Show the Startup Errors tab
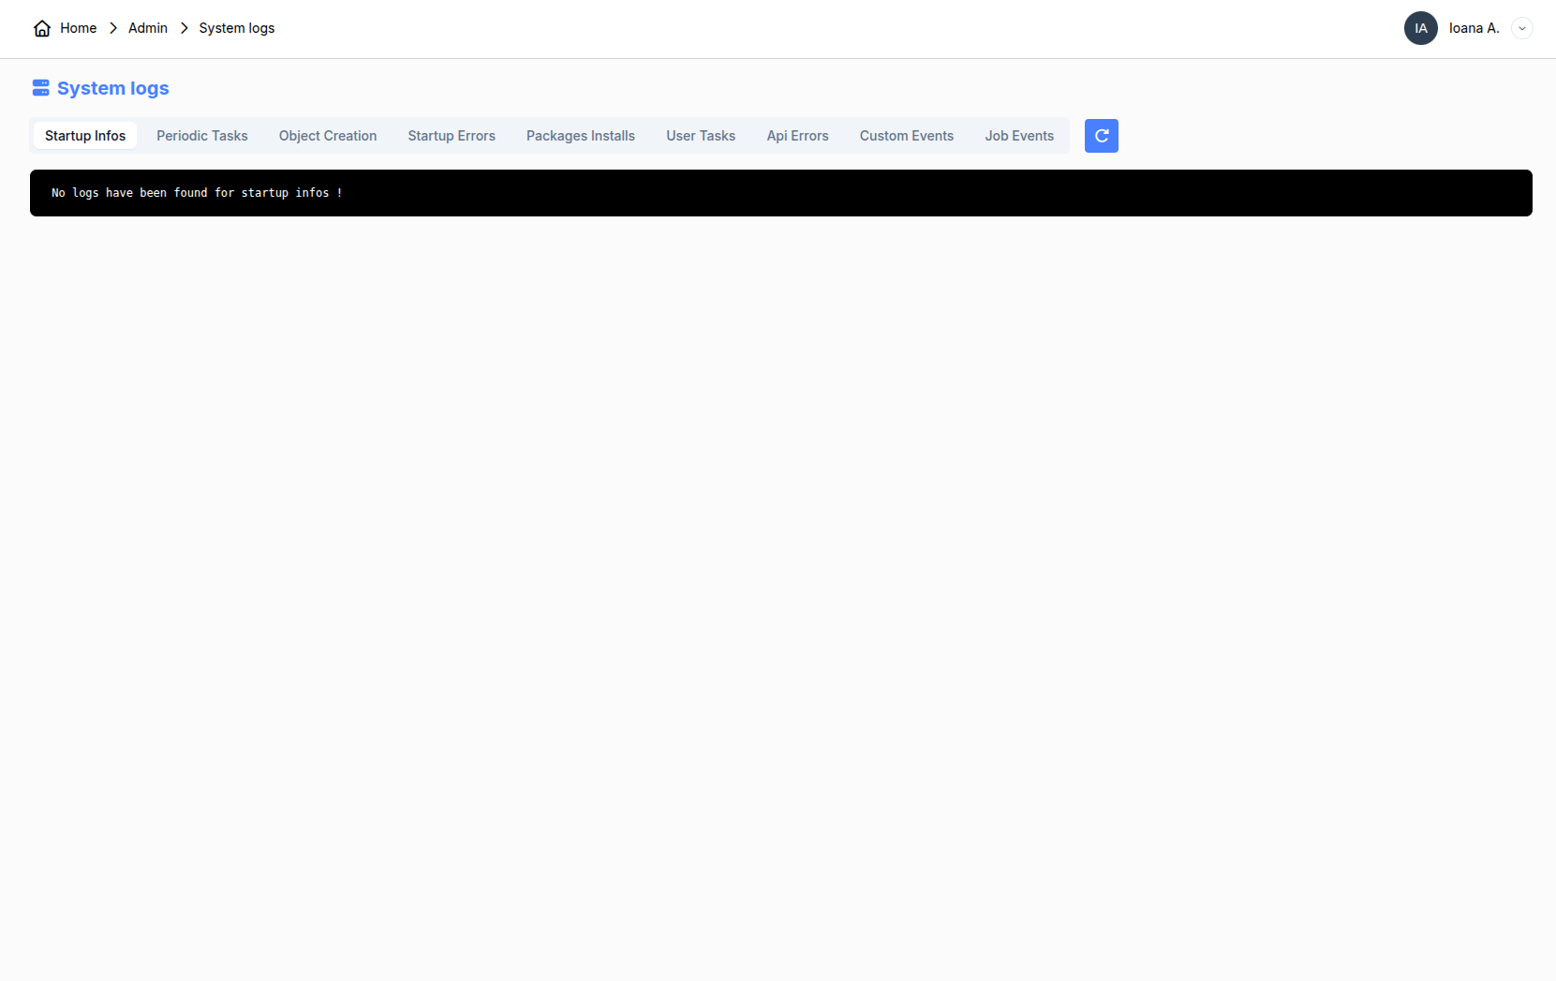The height and width of the screenshot is (981, 1556). (x=452, y=136)
